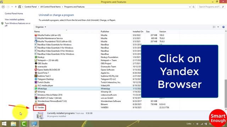227x127 pixels.
Task: Select the Mozilla Firefox program icon
Action: [x=36, y=35]
